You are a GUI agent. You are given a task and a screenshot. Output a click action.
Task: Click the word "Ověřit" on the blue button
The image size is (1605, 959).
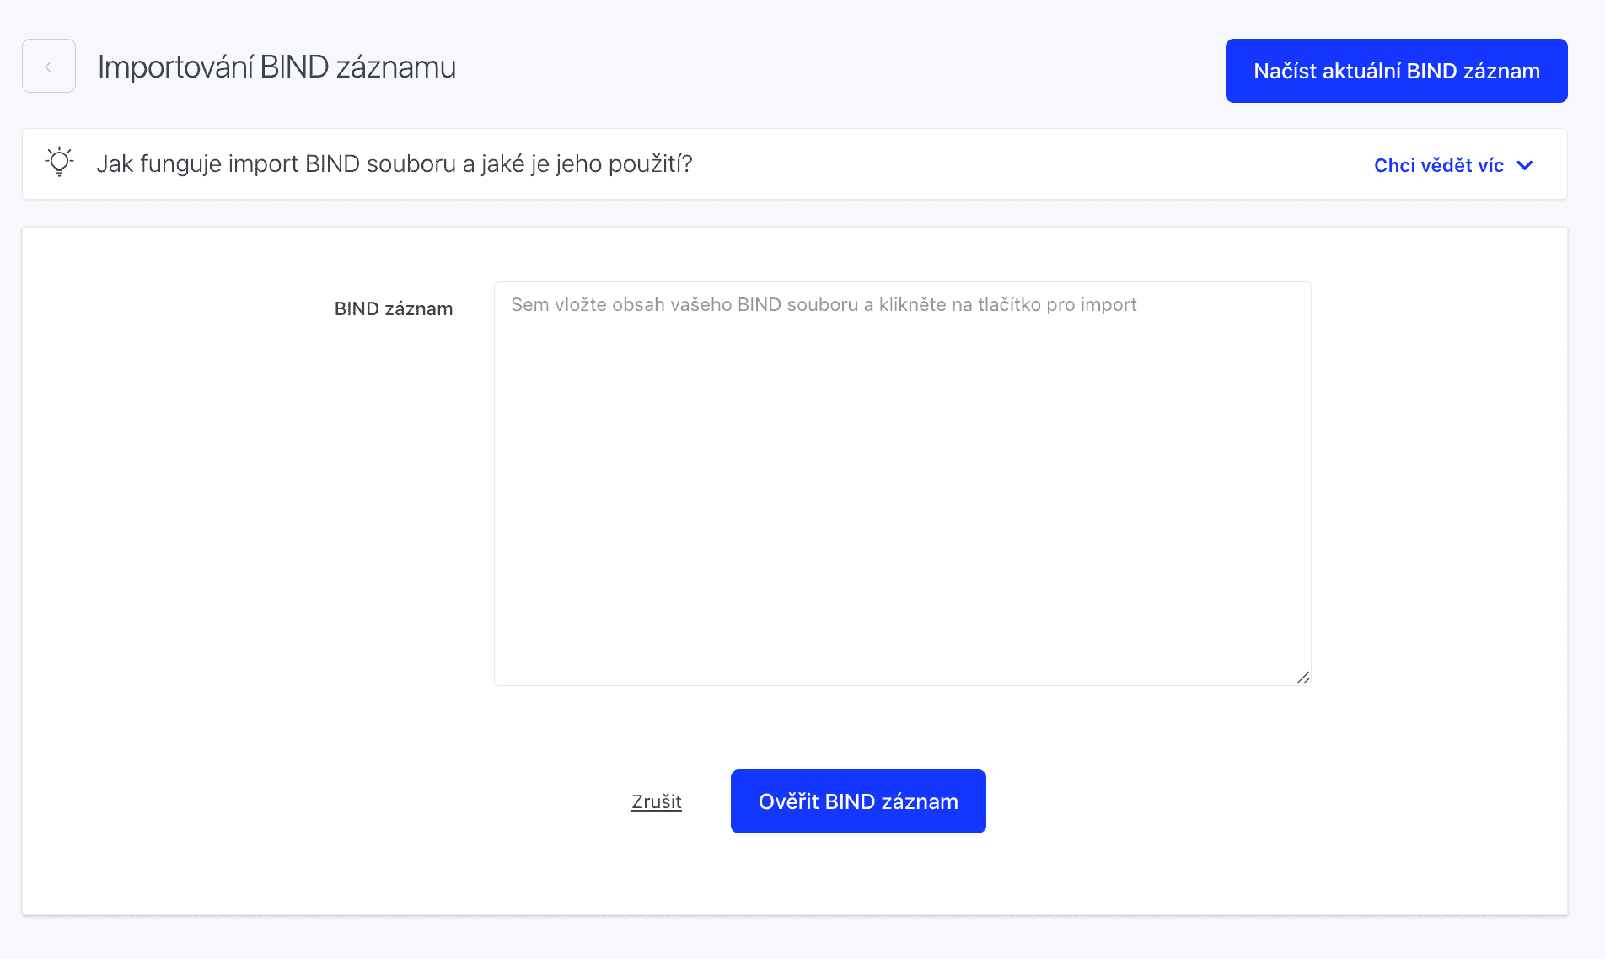[x=789, y=801]
